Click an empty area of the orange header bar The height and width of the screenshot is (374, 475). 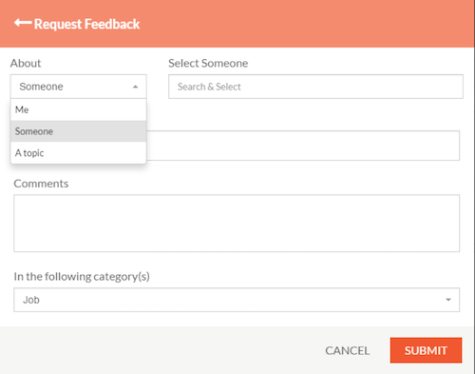click(301, 24)
